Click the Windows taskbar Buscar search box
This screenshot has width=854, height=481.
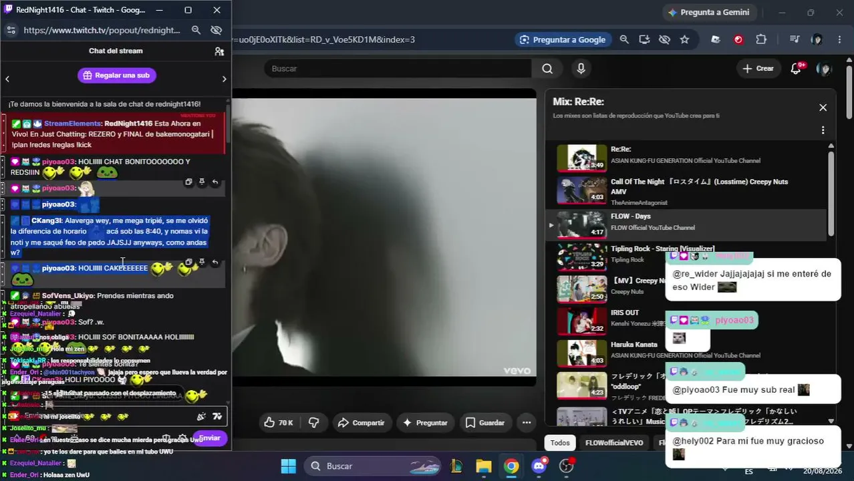(373, 466)
